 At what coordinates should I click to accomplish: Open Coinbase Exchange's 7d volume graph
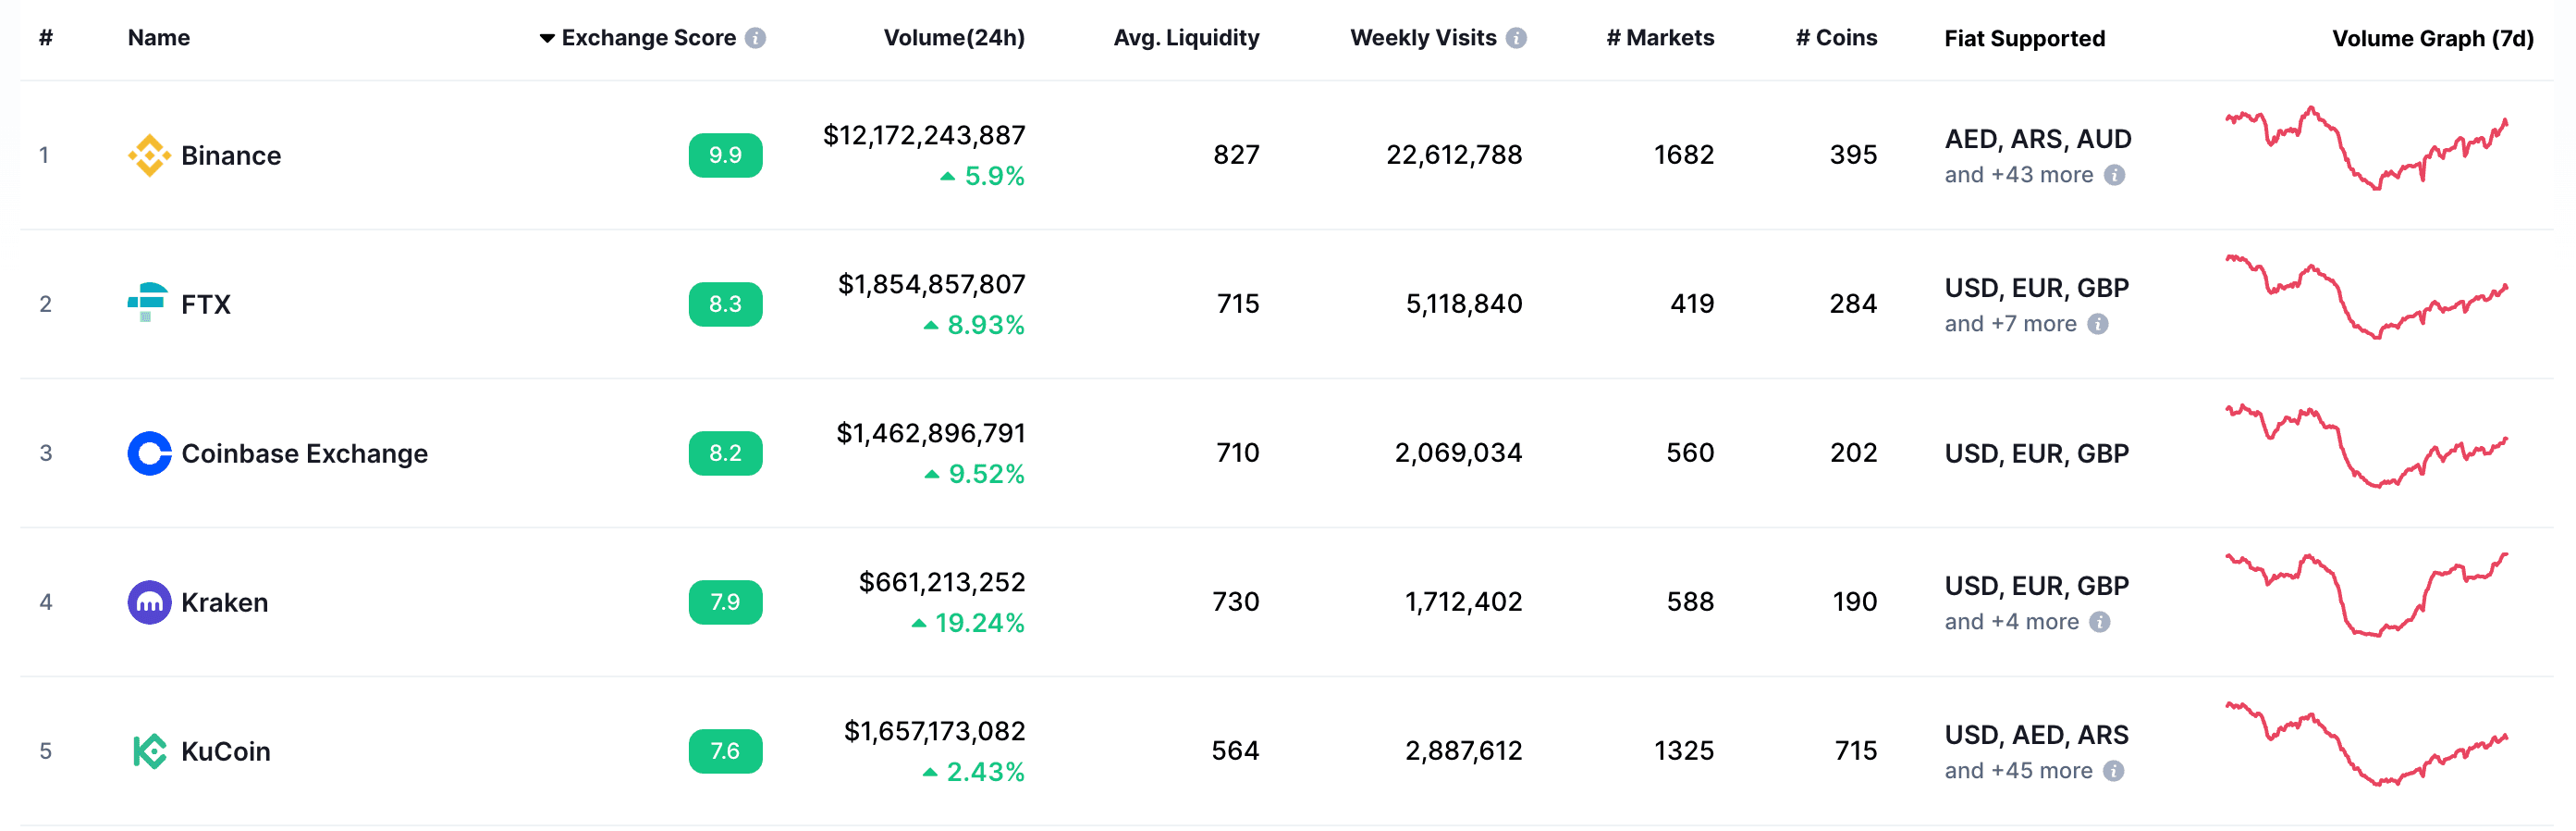pos(2366,447)
